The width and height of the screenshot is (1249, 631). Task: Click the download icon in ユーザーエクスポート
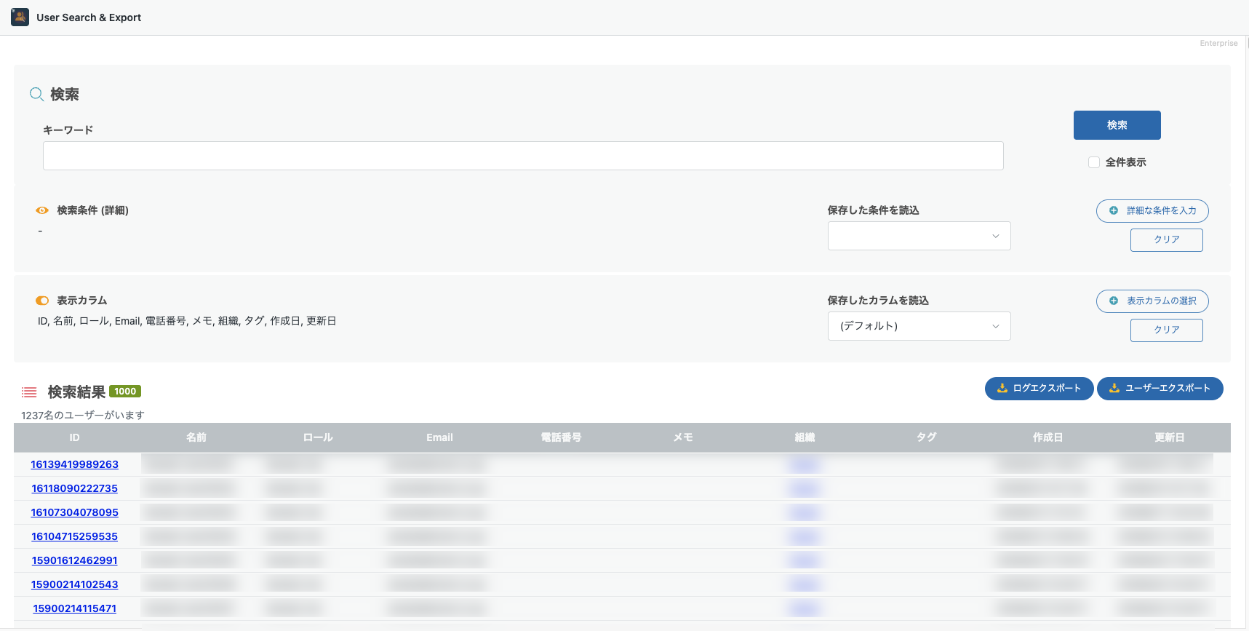(x=1114, y=388)
